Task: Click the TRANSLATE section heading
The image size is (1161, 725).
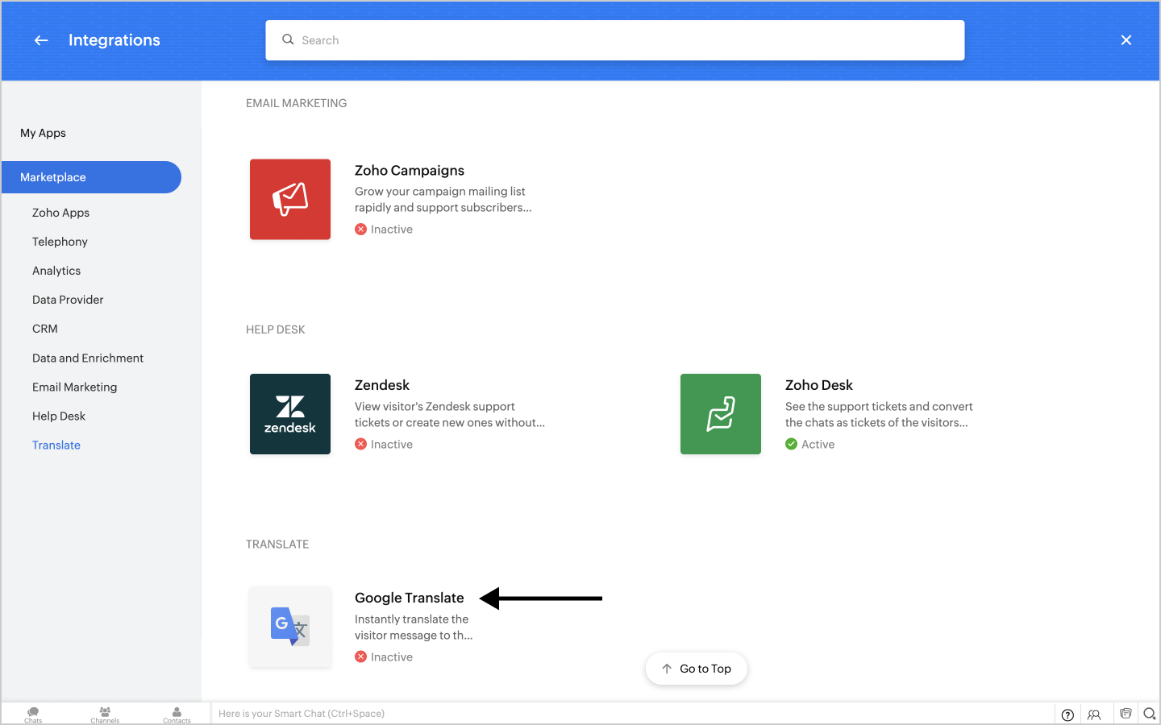Action: [277, 545]
